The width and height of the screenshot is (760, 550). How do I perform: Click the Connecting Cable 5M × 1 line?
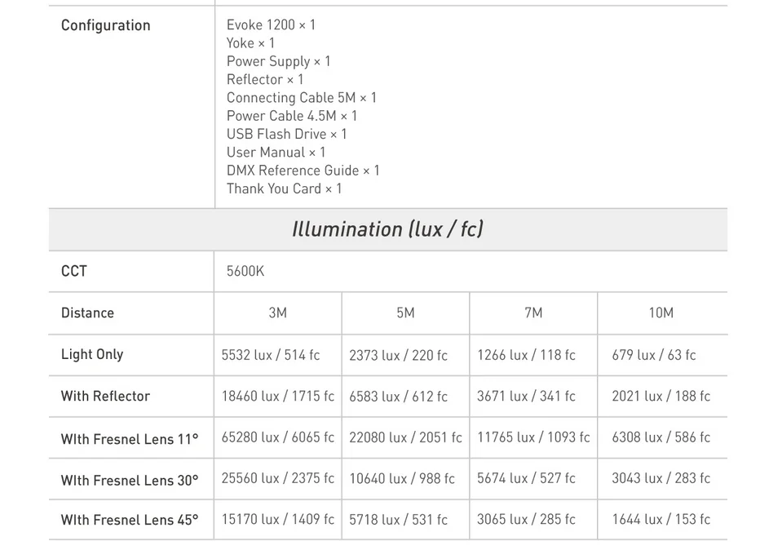point(302,98)
